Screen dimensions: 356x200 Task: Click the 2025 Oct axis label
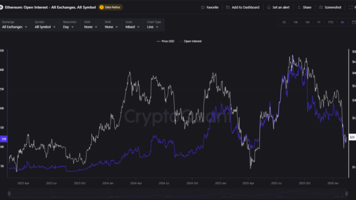click(305, 183)
